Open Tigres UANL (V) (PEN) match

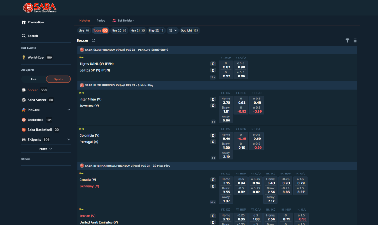97,64
